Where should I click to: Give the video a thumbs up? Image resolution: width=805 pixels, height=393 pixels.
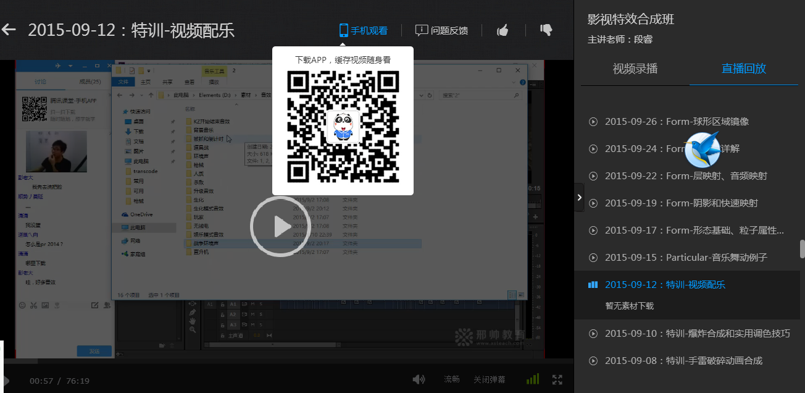click(x=503, y=30)
